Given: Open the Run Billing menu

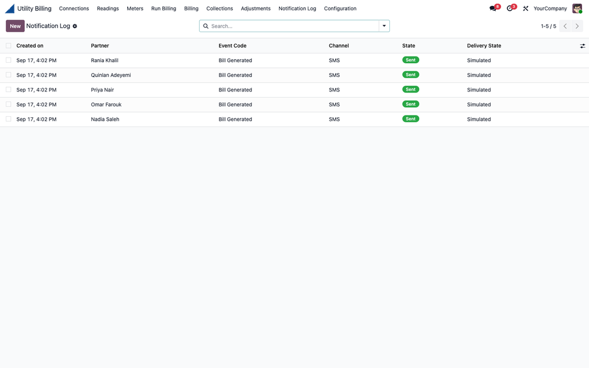Looking at the screenshot, I should [x=163, y=8].
